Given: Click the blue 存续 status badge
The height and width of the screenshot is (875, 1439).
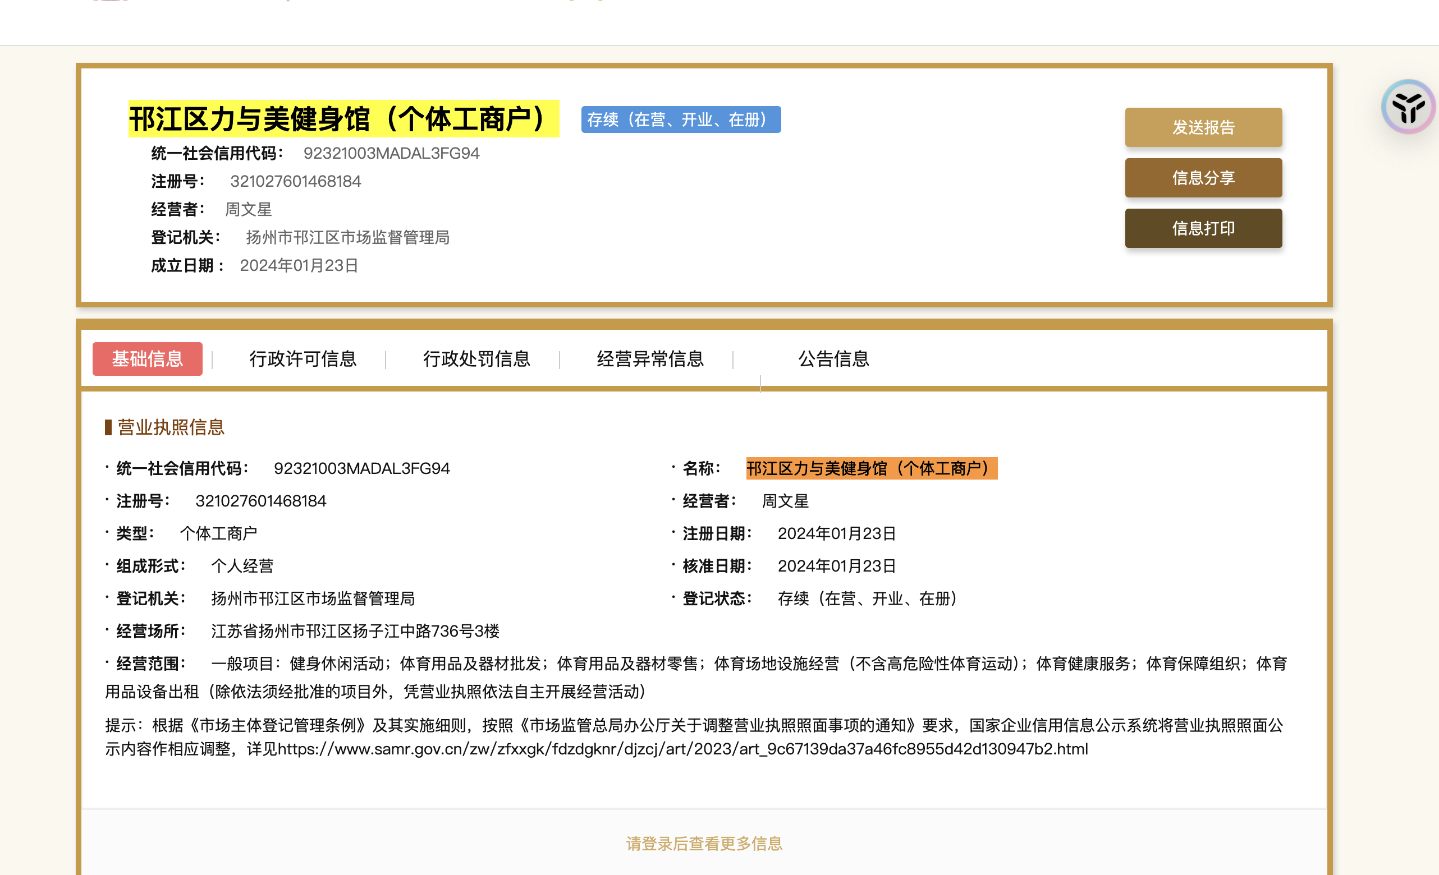Looking at the screenshot, I should 680,119.
